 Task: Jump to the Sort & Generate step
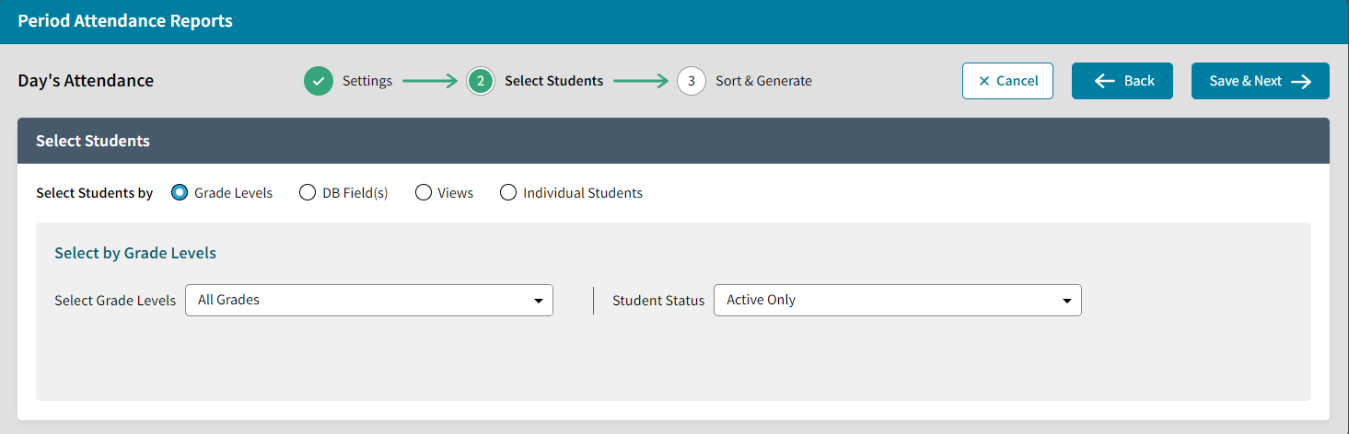[x=763, y=81]
